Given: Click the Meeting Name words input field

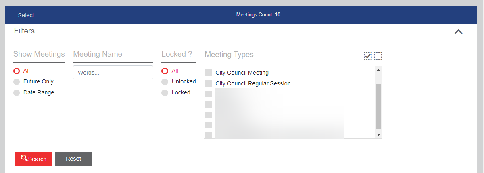Looking at the screenshot, I should [113, 73].
